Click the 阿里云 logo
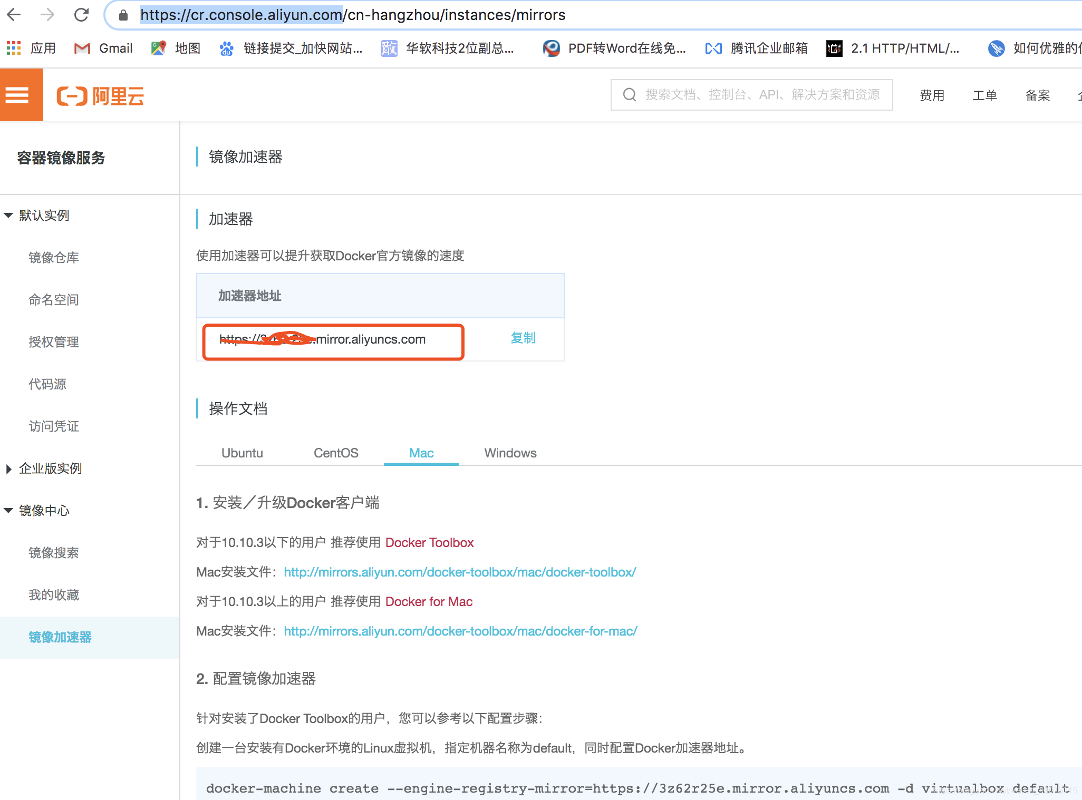 click(x=100, y=96)
